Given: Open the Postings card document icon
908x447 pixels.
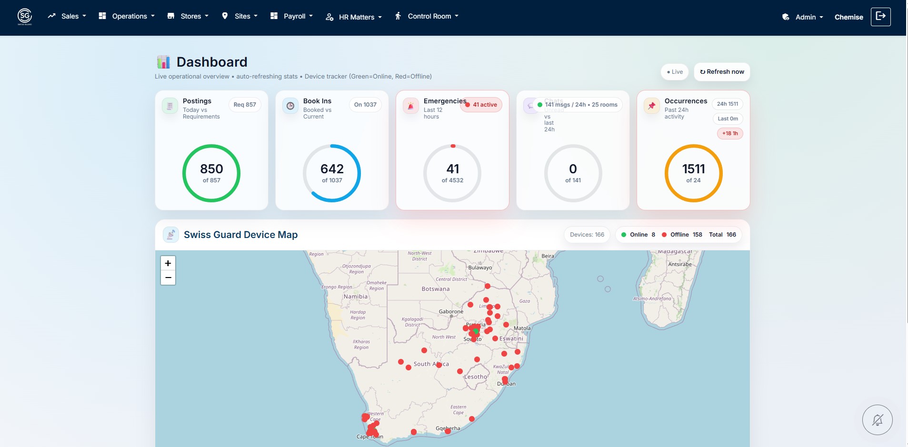Looking at the screenshot, I should (x=170, y=106).
